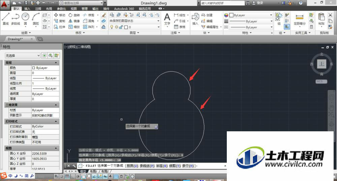Click the 圆角 (Fillet) tool
Viewport: 337px width, 181px height.
click(89, 21)
